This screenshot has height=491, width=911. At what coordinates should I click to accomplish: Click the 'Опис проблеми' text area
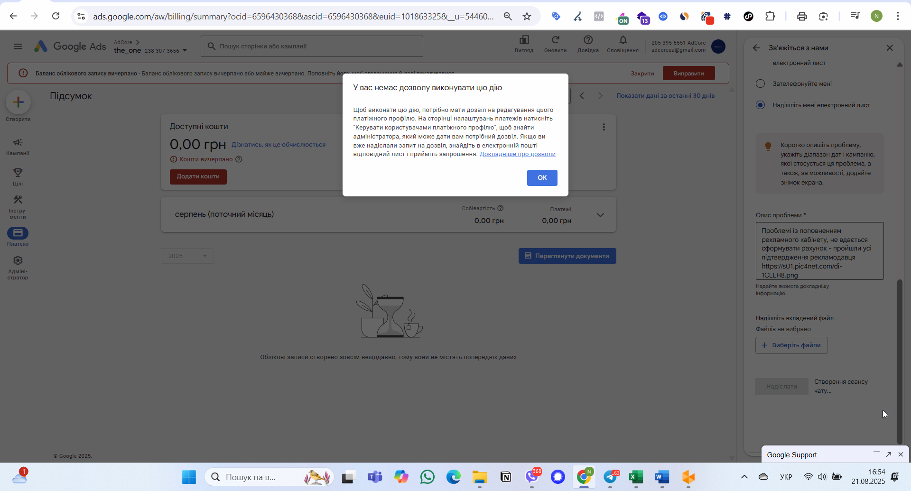819,251
